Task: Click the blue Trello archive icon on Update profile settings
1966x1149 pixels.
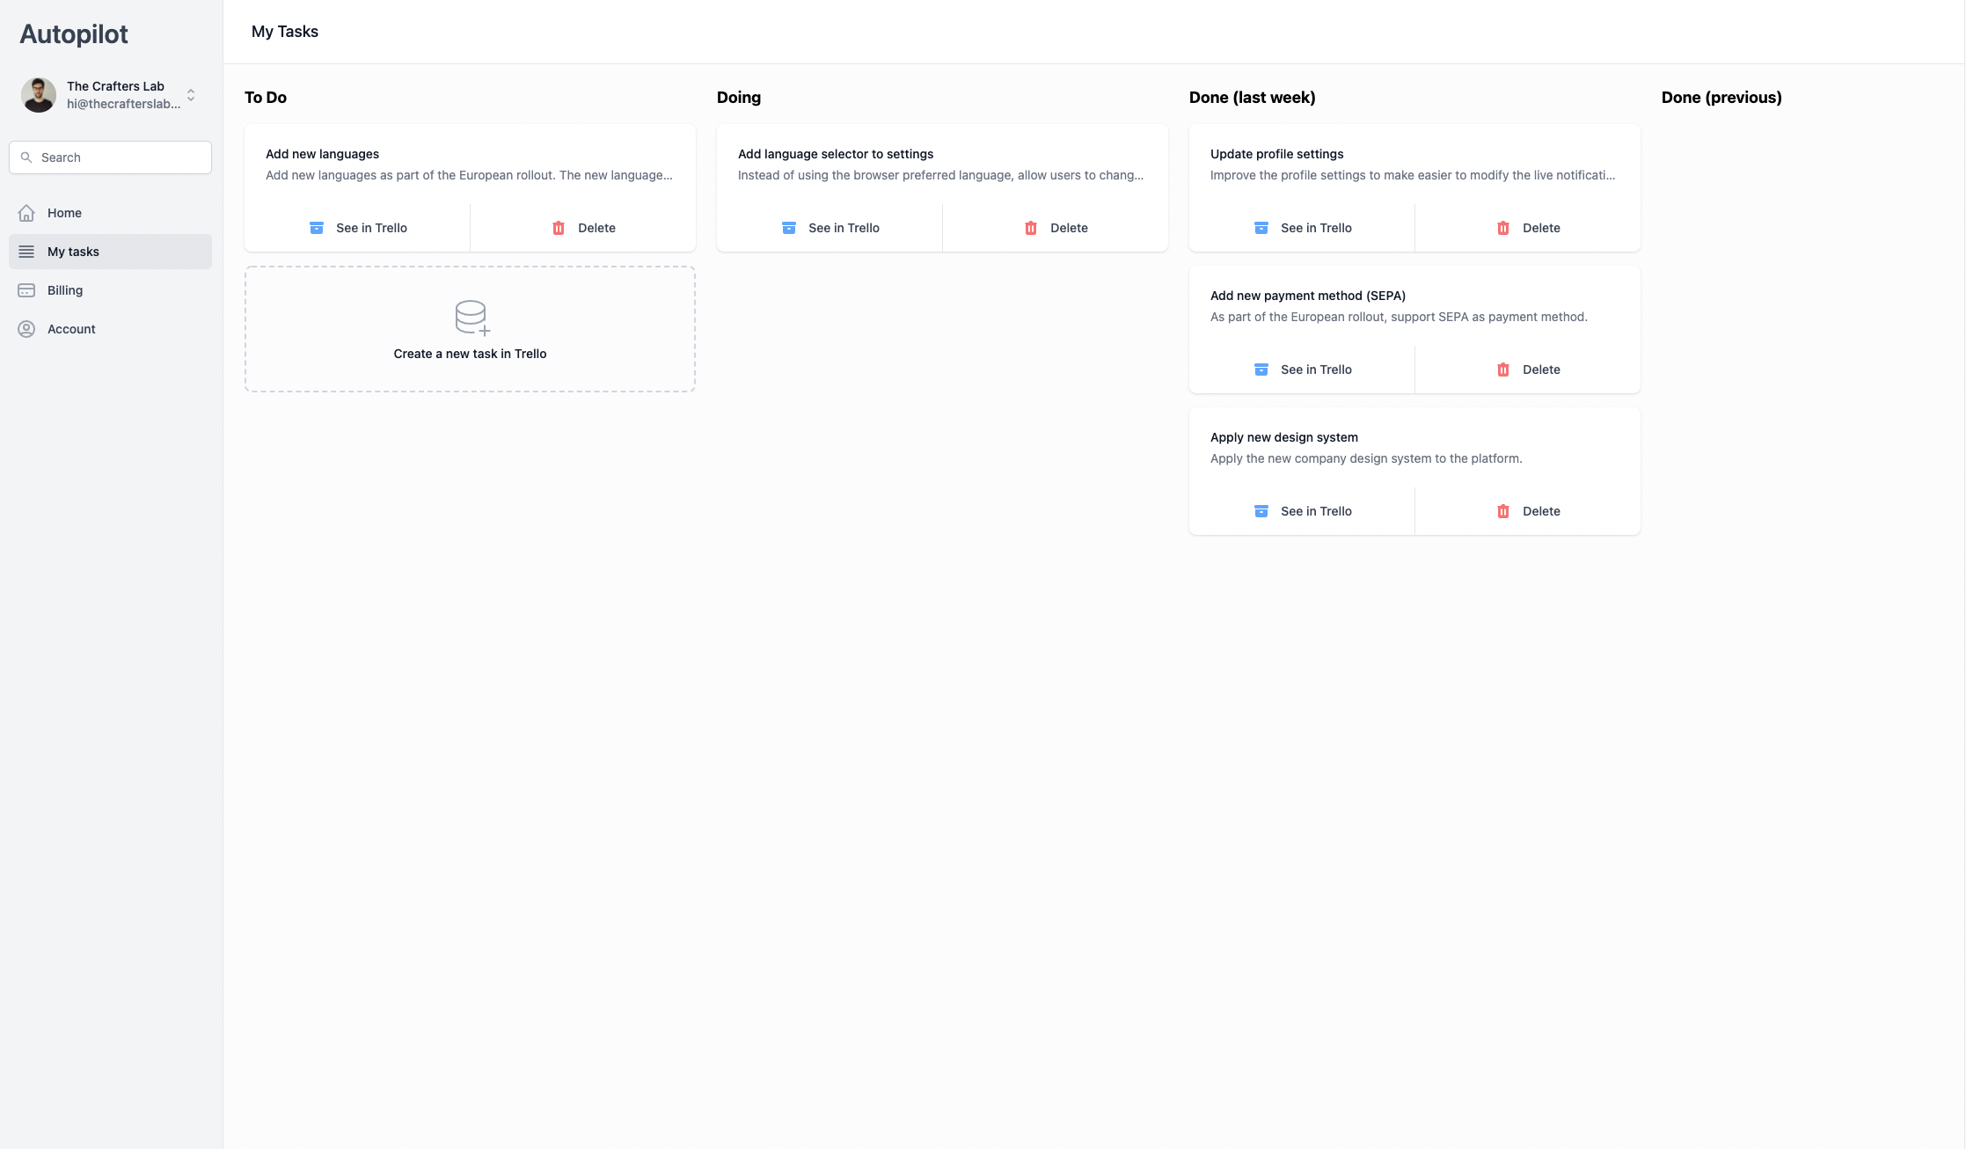Action: tap(1261, 228)
